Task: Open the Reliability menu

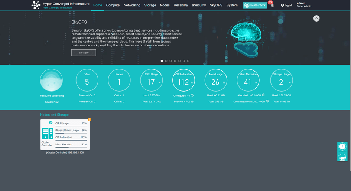Action: pyautogui.click(x=181, y=5)
